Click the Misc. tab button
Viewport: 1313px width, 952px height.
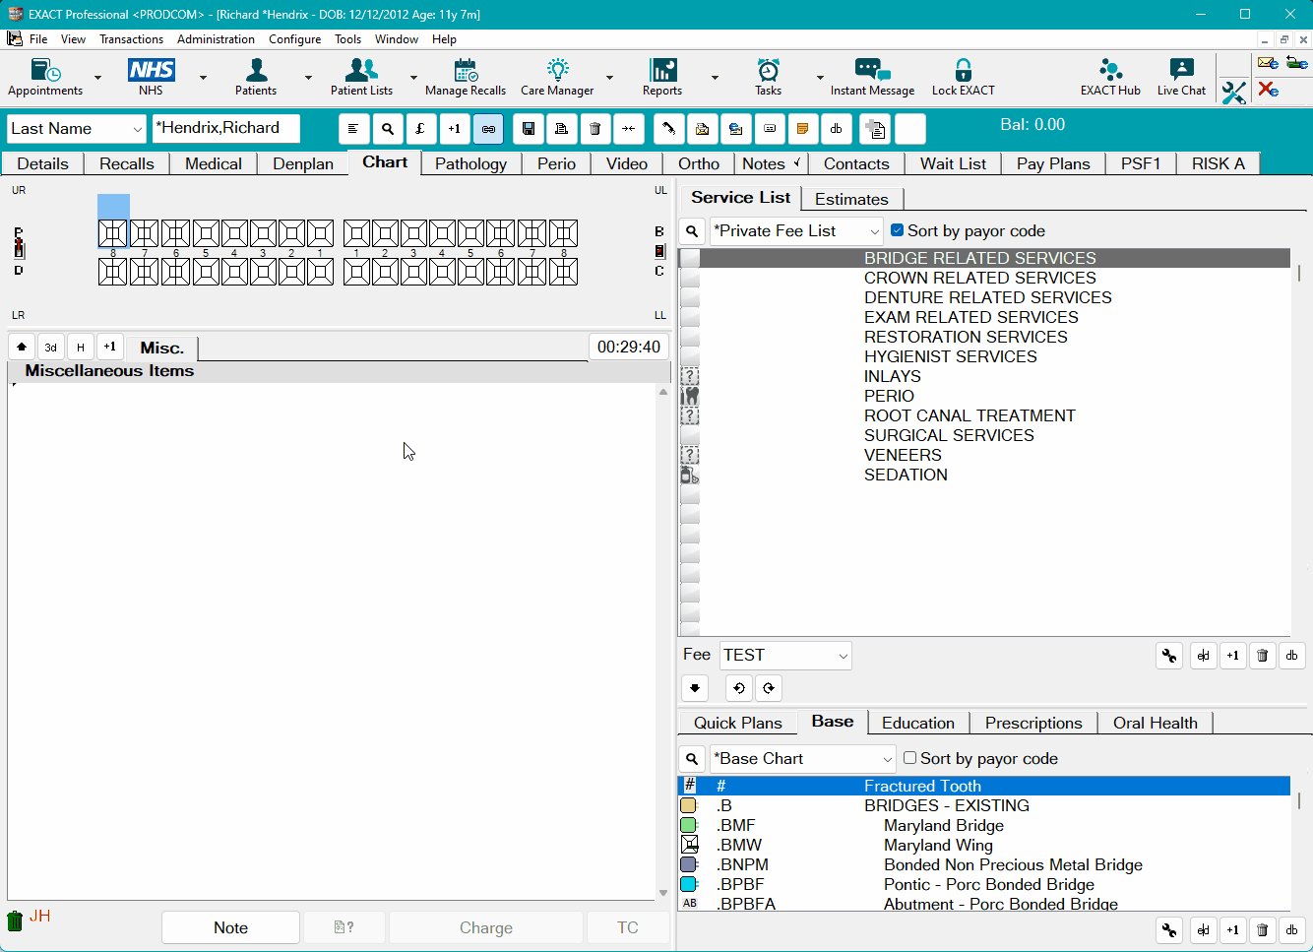161,348
